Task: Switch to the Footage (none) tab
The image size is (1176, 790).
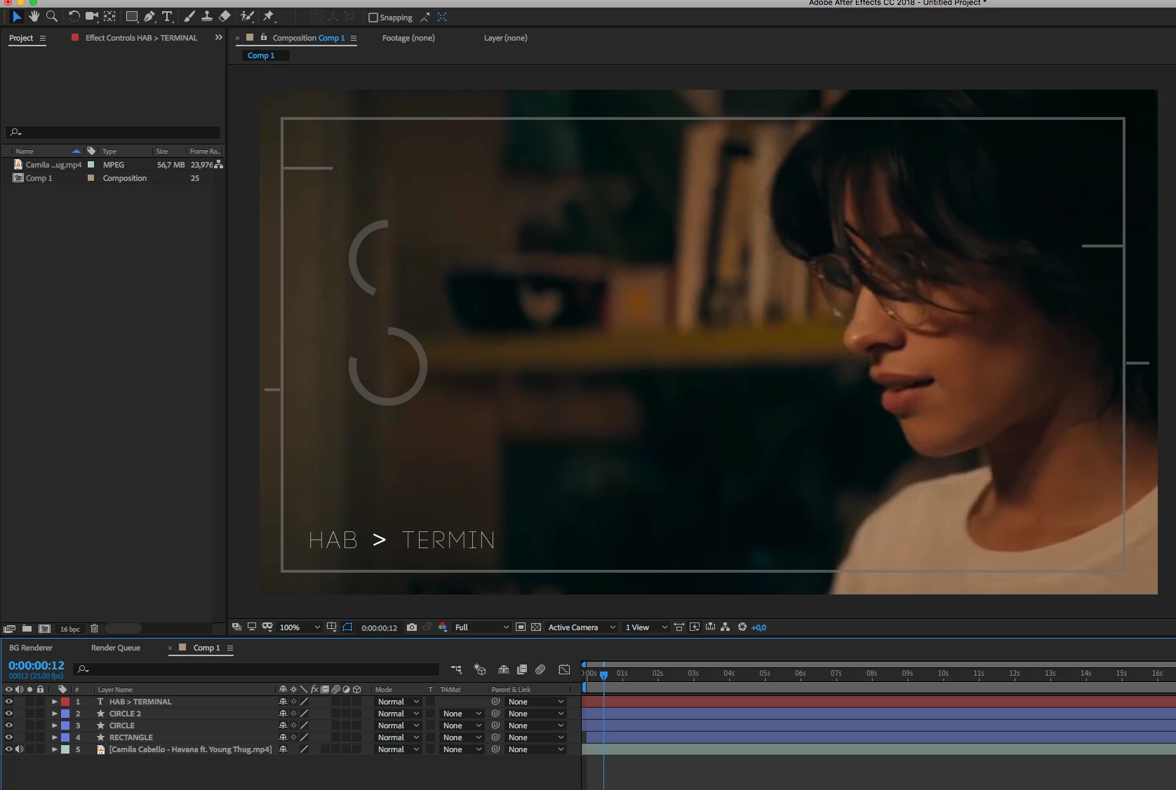Action: (408, 38)
